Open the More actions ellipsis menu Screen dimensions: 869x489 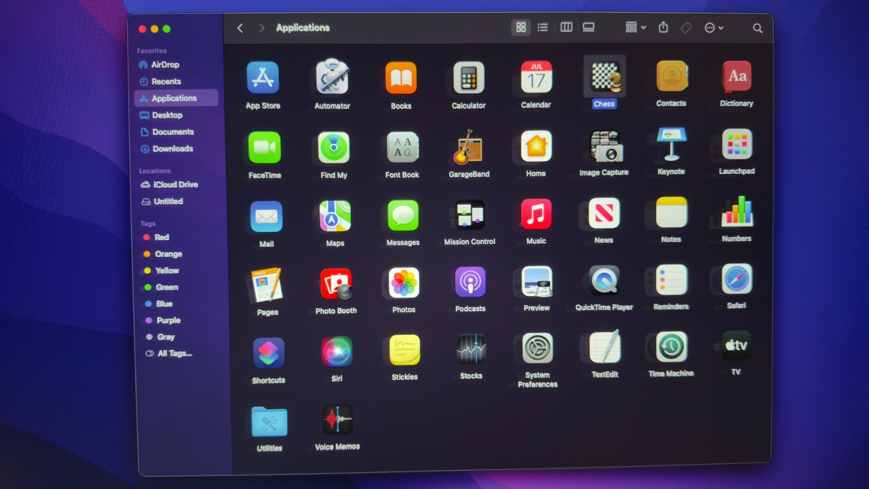click(714, 28)
